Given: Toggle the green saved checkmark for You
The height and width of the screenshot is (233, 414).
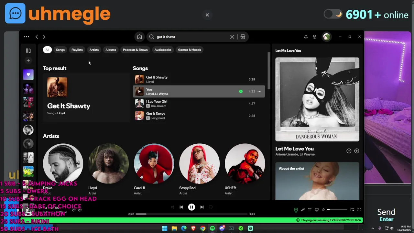Looking at the screenshot, I should [x=241, y=92].
